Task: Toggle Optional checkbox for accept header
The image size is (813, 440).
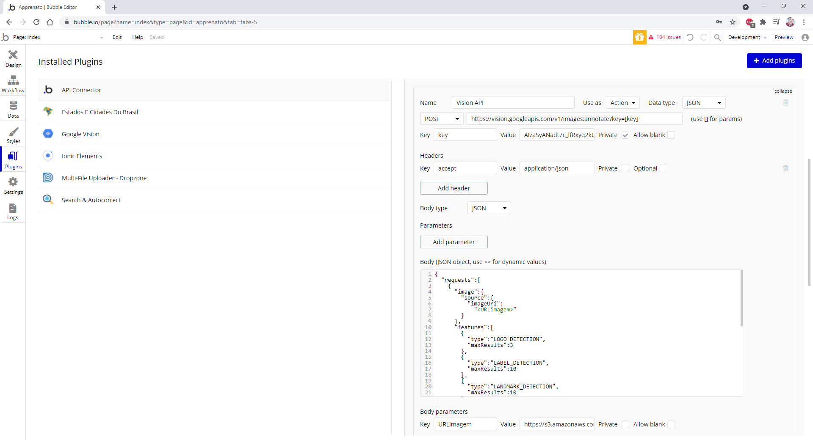Action: 664,168
